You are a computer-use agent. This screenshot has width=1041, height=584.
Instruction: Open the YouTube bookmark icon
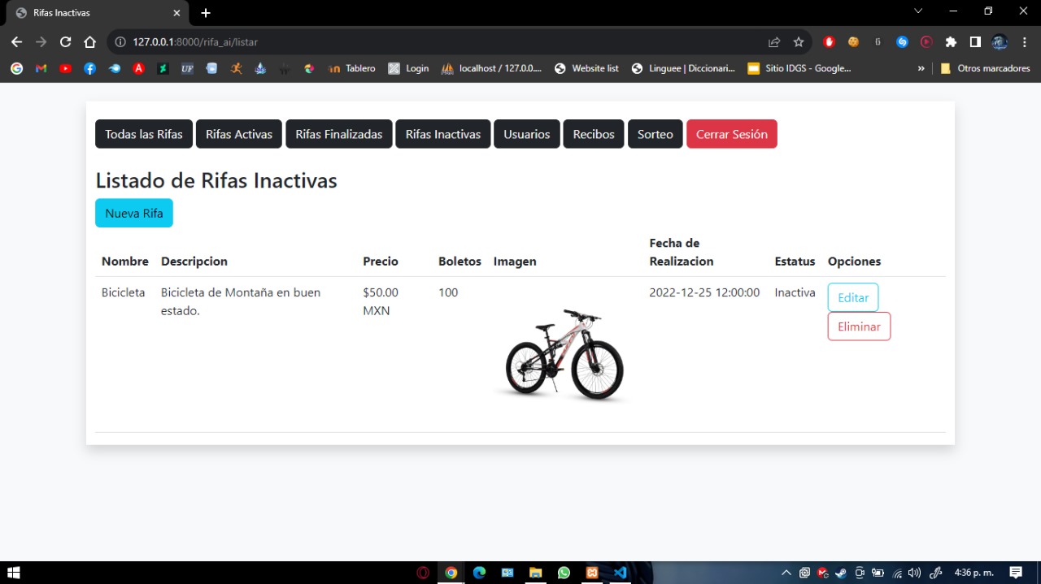pos(66,69)
